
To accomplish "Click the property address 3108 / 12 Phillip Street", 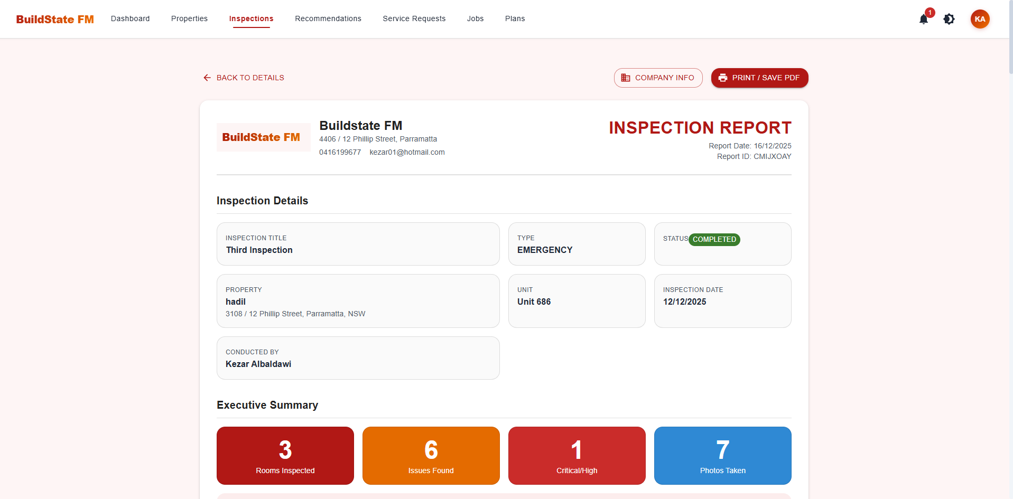I will (295, 314).
